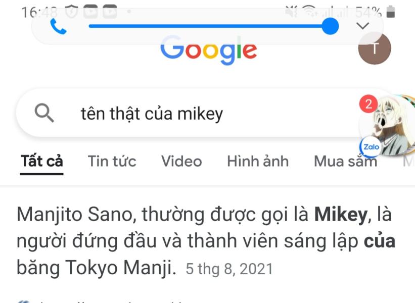
Task: Switch to the 'Tin tức' tab
Action: 112,161
